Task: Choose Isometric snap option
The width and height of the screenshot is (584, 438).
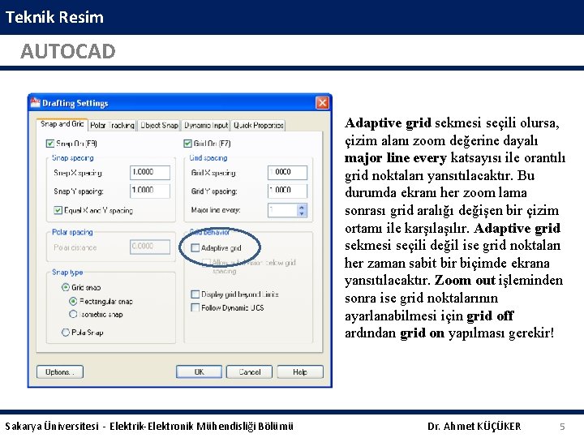Action: tap(73, 315)
